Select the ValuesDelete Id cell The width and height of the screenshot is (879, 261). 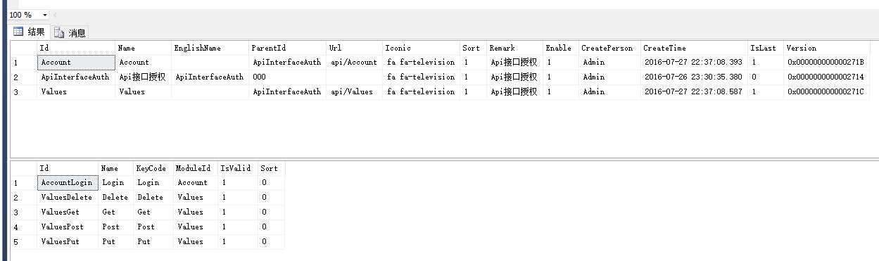[68, 197]
